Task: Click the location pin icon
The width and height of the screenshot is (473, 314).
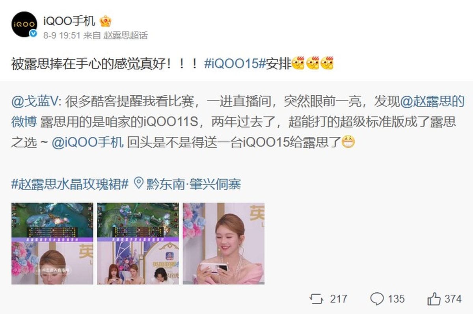Action: [138, 184]
